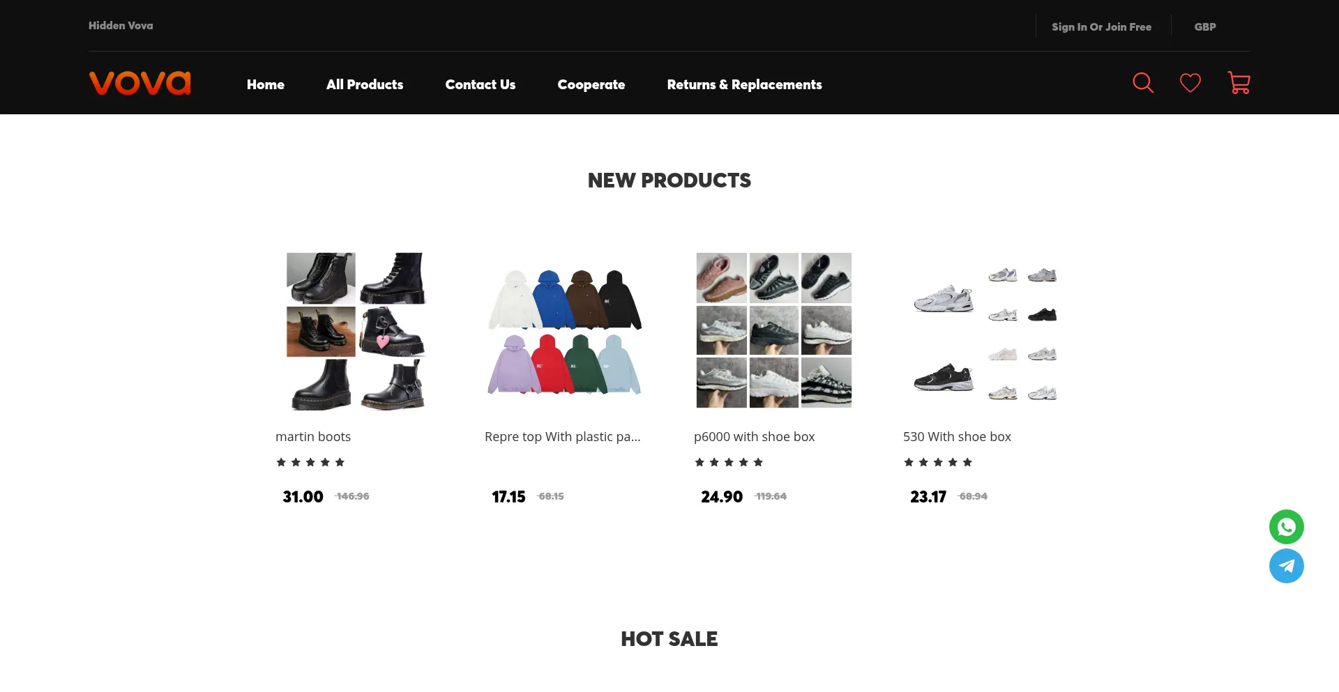Open the GBP currency selector
Image resolution: width=1339 pixels, height=692 pixels.
(1204, 26)
